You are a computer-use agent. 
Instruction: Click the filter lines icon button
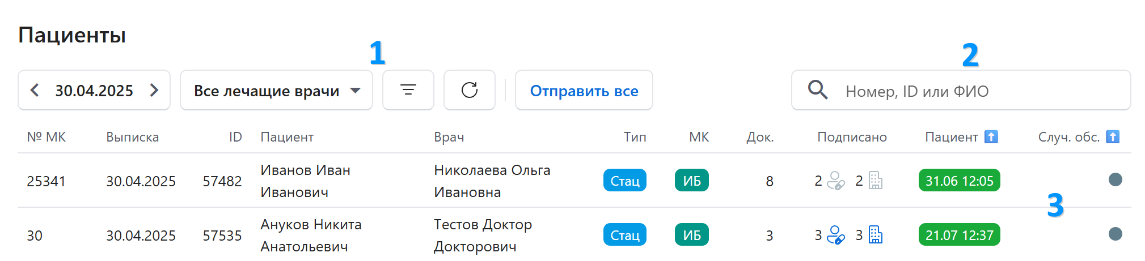[408, 90]
